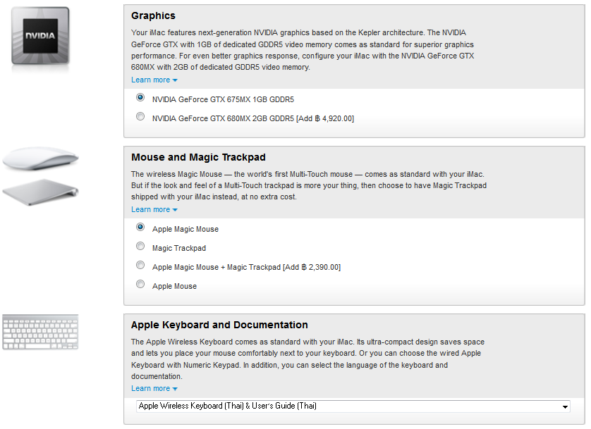
Task: Click Apple Keyboard and Documentation heading
Action: click(219, 325)
